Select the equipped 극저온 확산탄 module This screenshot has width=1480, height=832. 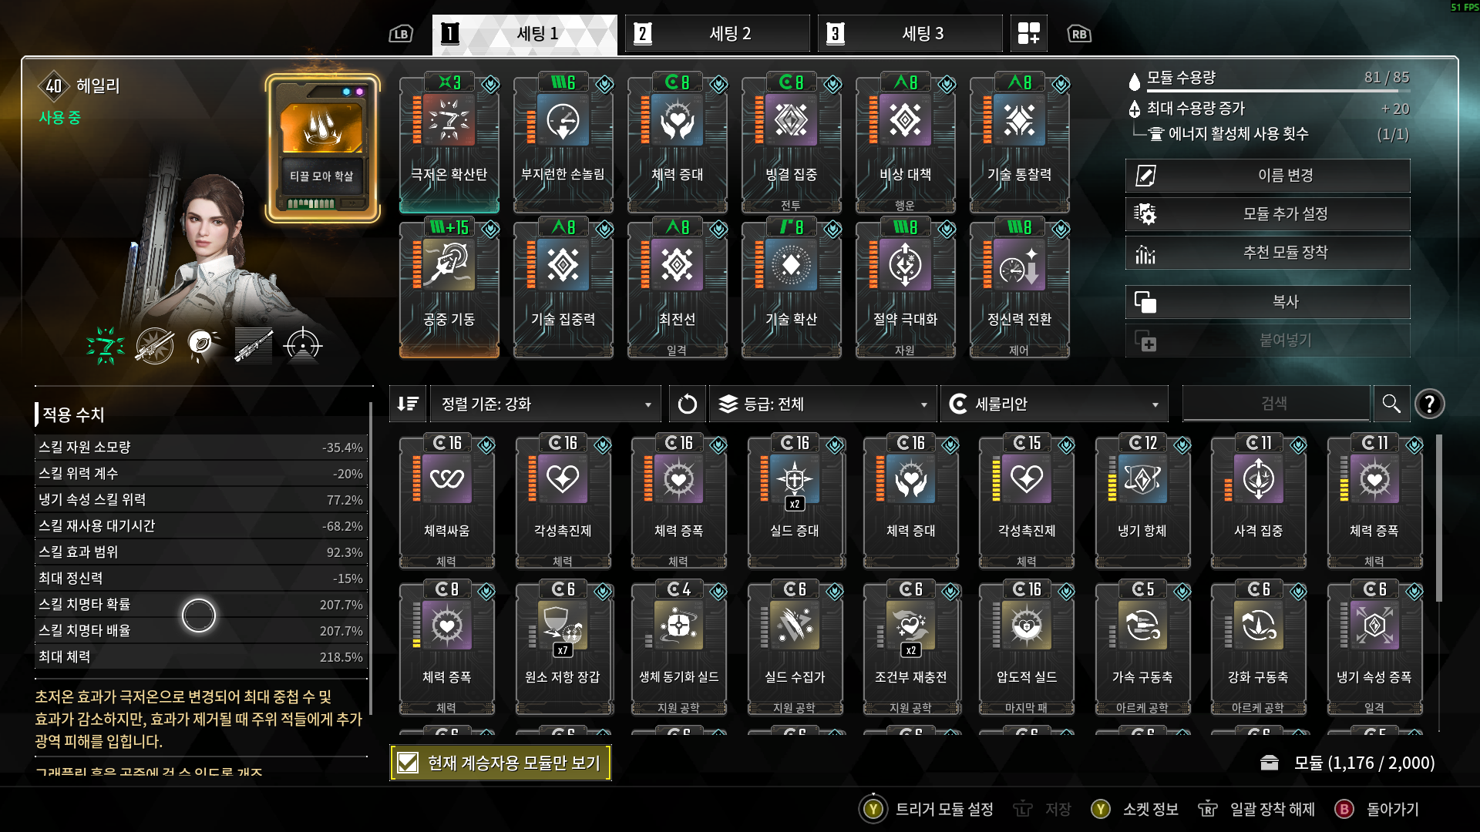pos(449,143)
